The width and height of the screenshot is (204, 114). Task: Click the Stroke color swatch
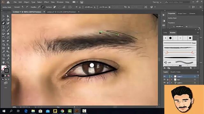tap(6, 71)
